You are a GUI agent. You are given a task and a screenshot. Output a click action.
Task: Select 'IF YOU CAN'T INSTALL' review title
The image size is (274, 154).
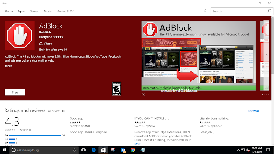coord(152,118)
